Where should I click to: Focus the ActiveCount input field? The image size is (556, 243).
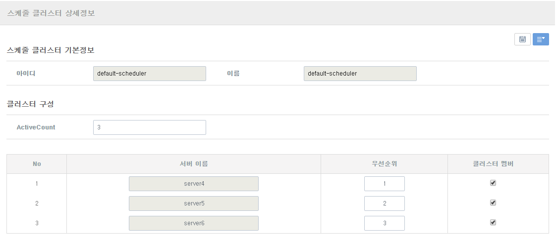click(x=149, y=127)
